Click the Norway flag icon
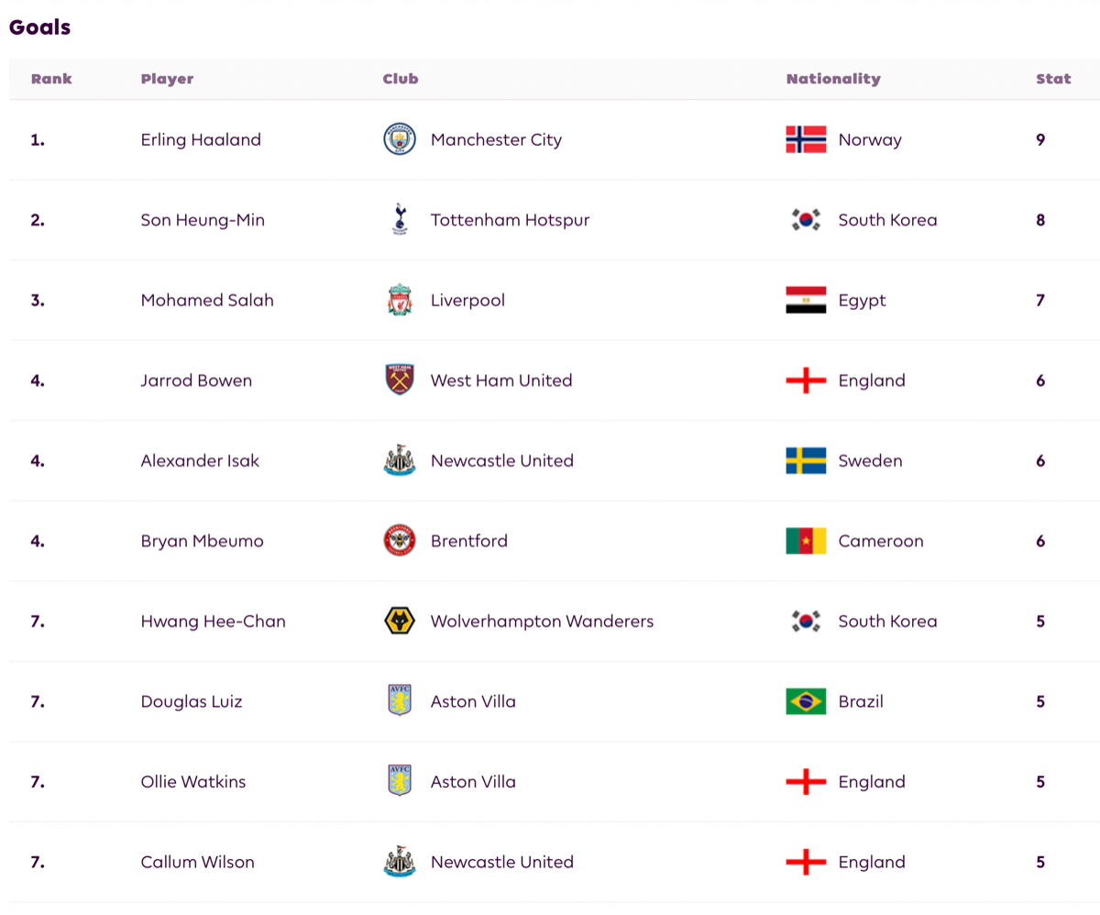The width and height of the screenshot is (1100, 915). tap(806, 140)
